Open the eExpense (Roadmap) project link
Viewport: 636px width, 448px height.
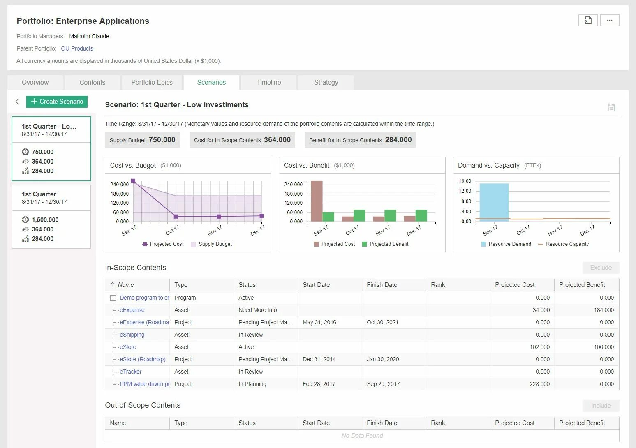pos(144,322)
